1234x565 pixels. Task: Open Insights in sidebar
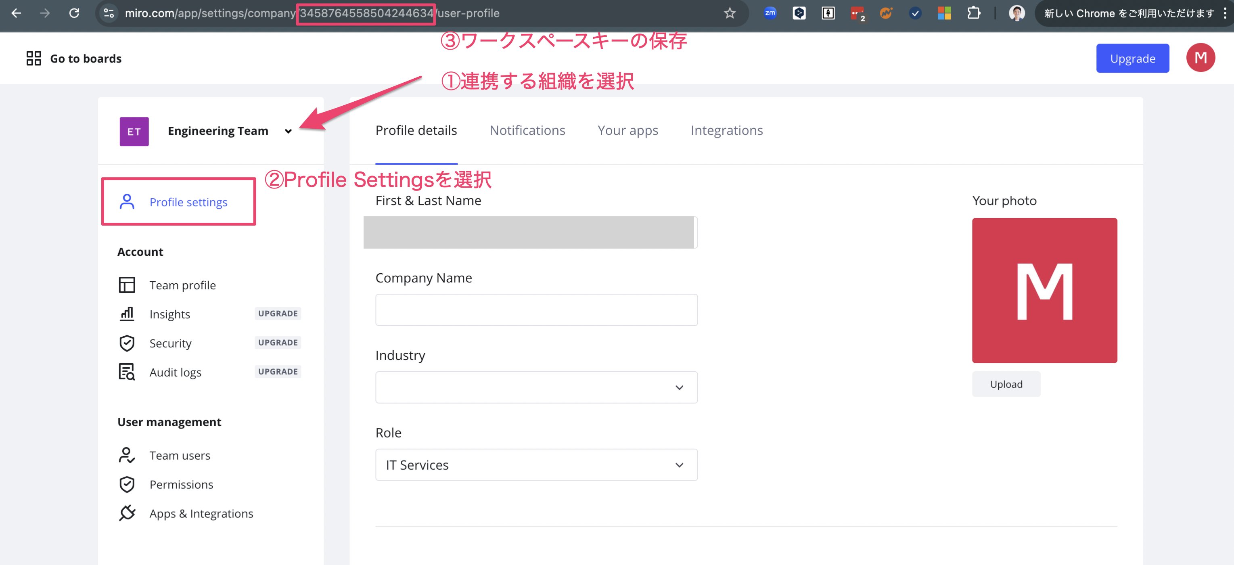coord(169,314)
